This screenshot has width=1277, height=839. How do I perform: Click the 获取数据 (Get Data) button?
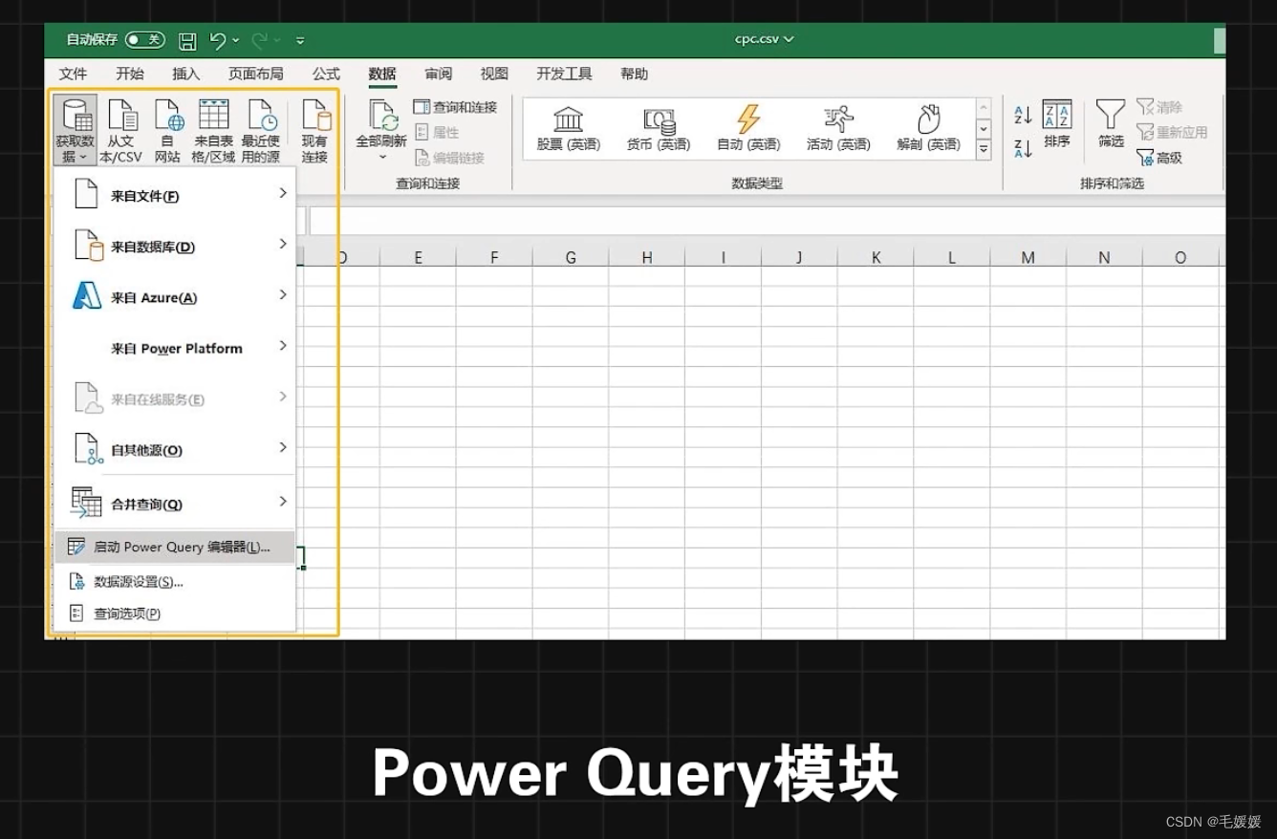pos(76,130)
